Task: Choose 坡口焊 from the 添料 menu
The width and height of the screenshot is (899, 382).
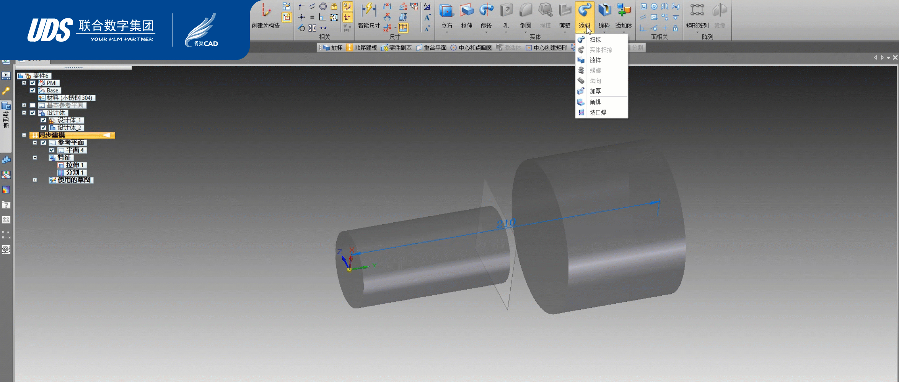Action: 601,112
